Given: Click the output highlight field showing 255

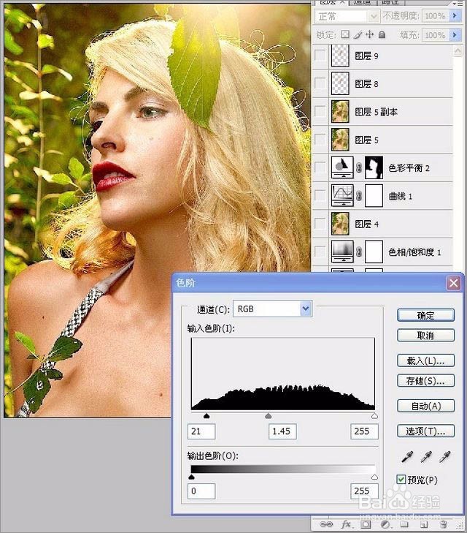Looking at the screenshot, I should [x=364, y=491].
